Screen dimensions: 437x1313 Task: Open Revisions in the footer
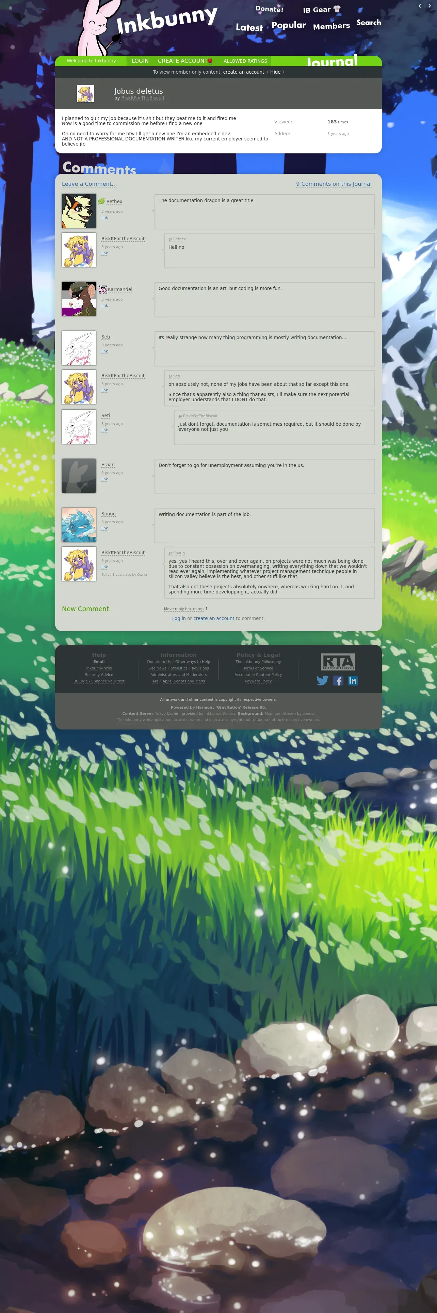[x=200, y=668]
